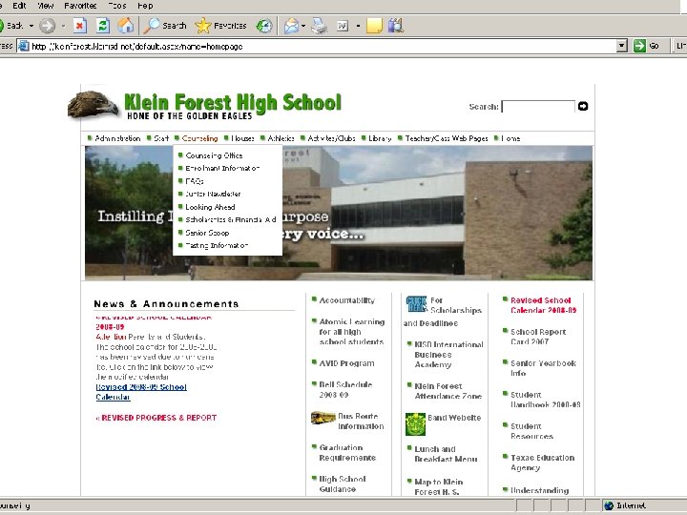
Task: Click the Home nav item
Action: 510,138
